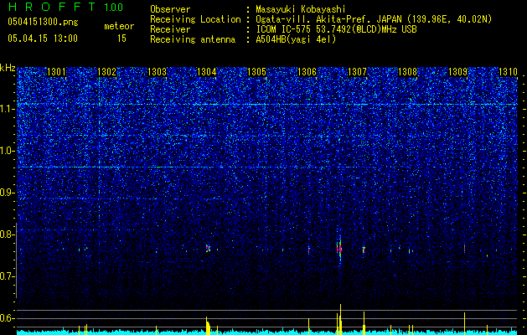This screenshot has height=335, width=527.
Task: Select antenna value A504HB(yagi 4el)
Action: [296, 39]
